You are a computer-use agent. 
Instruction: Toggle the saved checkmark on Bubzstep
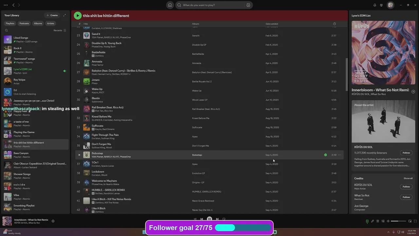click(325, 155)
